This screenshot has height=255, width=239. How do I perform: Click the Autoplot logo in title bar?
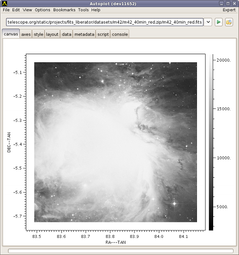[x=4, y=3]
